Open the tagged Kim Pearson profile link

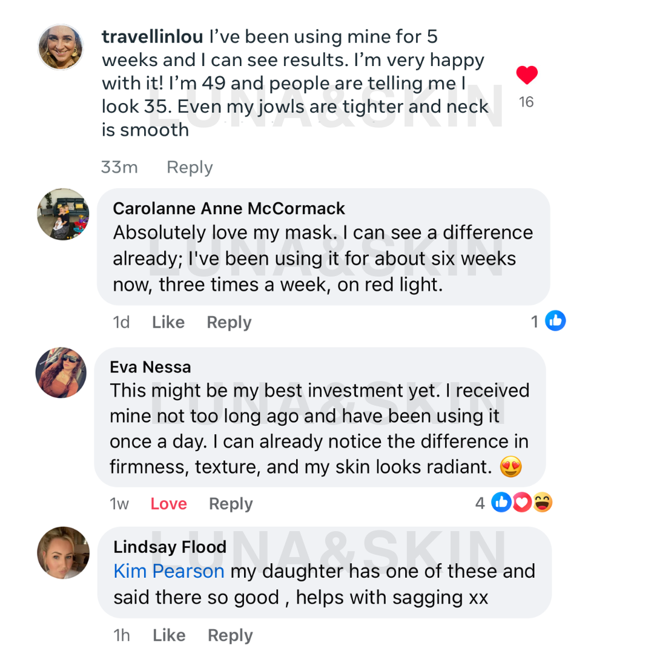169,571
